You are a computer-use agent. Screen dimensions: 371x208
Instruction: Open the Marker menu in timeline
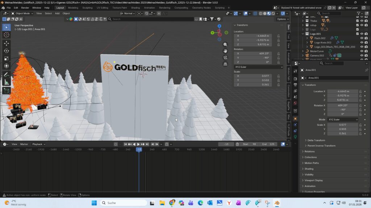tap(24, 144)
